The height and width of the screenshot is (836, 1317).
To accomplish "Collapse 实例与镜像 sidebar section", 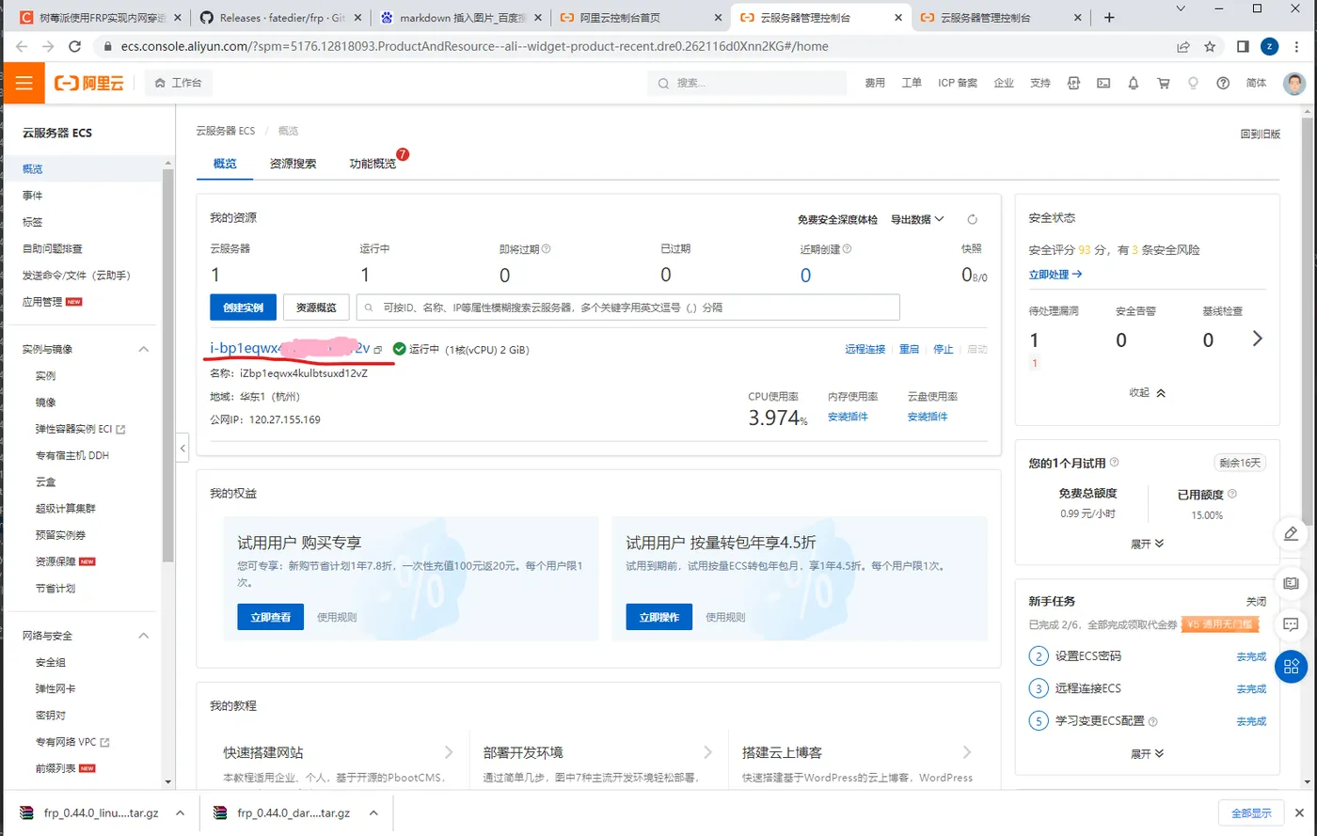I will [x=144, y=349].
